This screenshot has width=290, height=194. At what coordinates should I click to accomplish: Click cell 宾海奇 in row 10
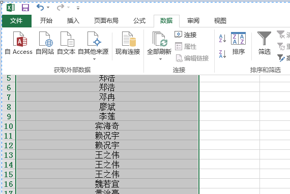pos(107,126)
